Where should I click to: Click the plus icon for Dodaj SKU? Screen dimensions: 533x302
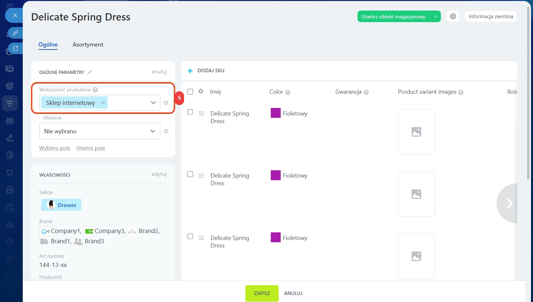pyautogui.click(x=190, y=71)
